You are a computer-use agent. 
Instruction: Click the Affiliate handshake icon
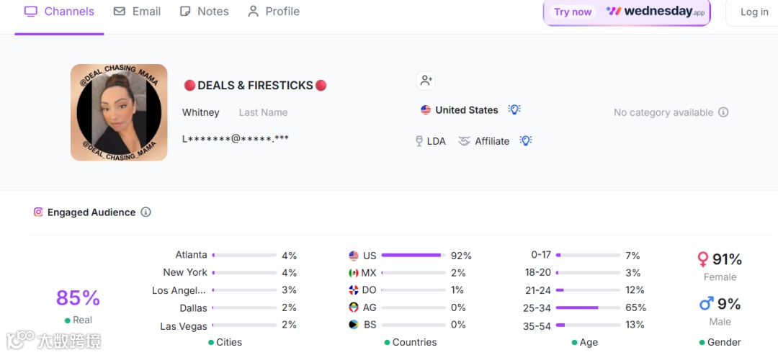[x=465, y=141]
